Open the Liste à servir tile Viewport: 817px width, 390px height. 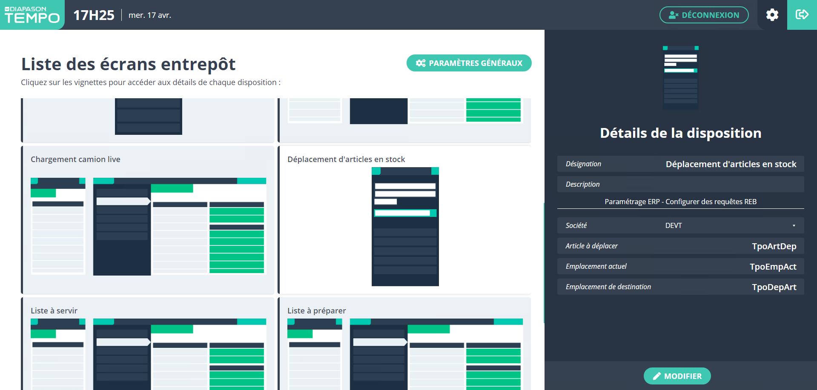[x=148, y=344]
